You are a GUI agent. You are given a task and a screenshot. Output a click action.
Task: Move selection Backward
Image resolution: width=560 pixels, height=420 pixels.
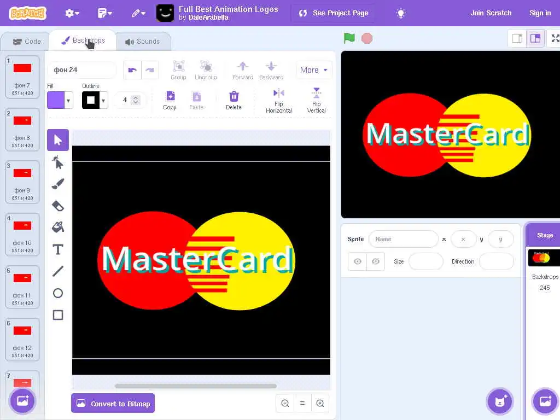(271, 71)
